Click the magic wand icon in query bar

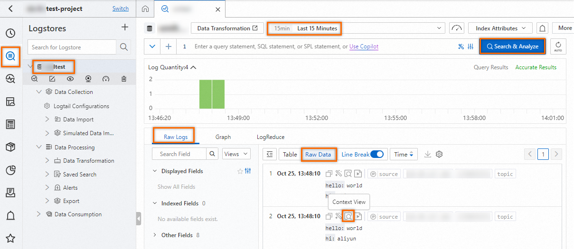[461, 46]
